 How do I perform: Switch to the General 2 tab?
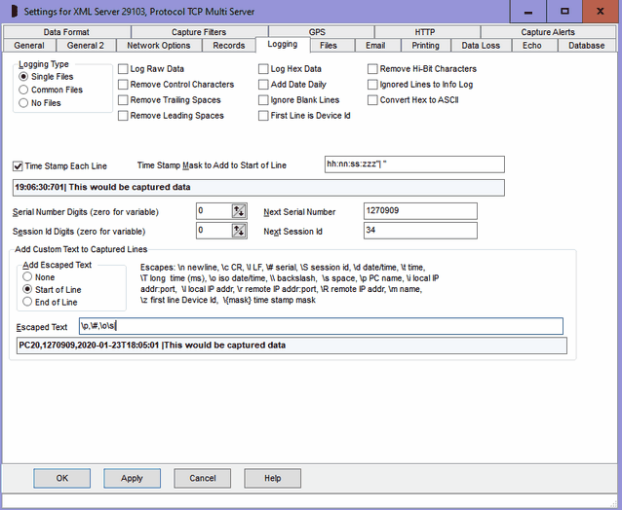pos(85,46)
